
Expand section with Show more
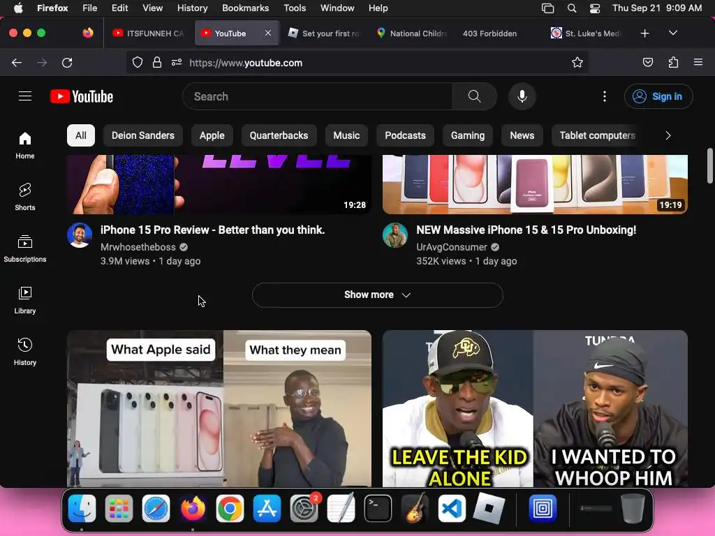(x=377, y=295)
